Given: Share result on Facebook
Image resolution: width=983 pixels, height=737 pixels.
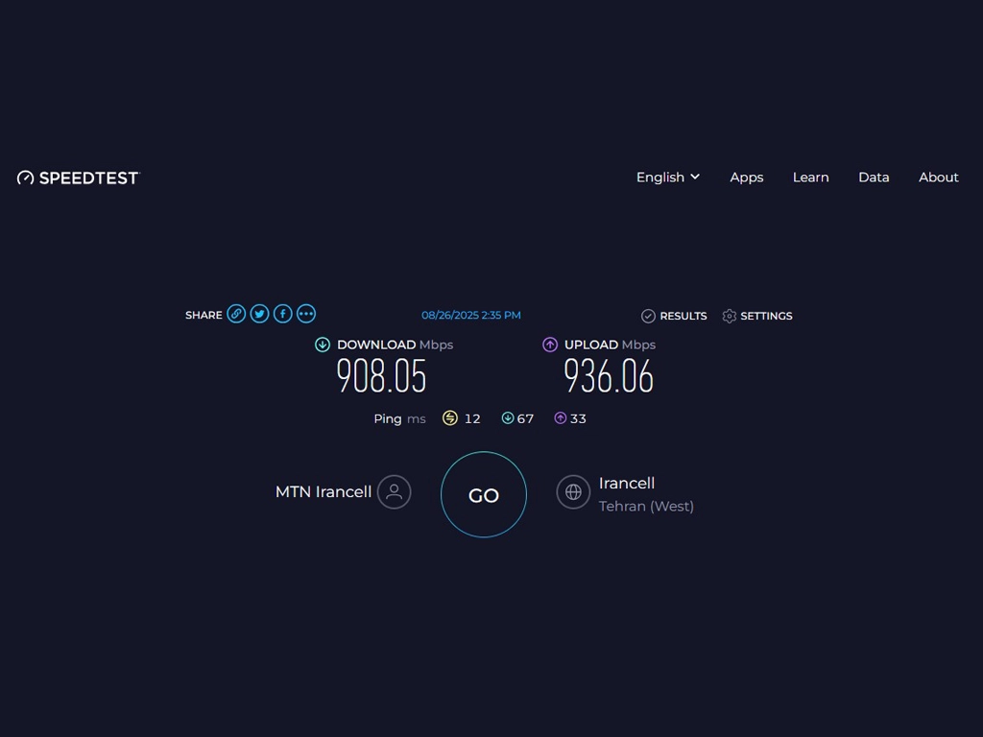Looking at the screenshot, I should pyautogui.click(x=282, y=314).
